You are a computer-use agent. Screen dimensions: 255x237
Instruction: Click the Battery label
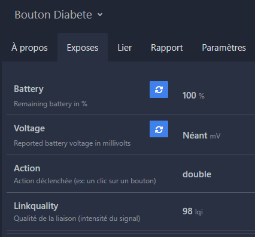[x=29, y=89]
